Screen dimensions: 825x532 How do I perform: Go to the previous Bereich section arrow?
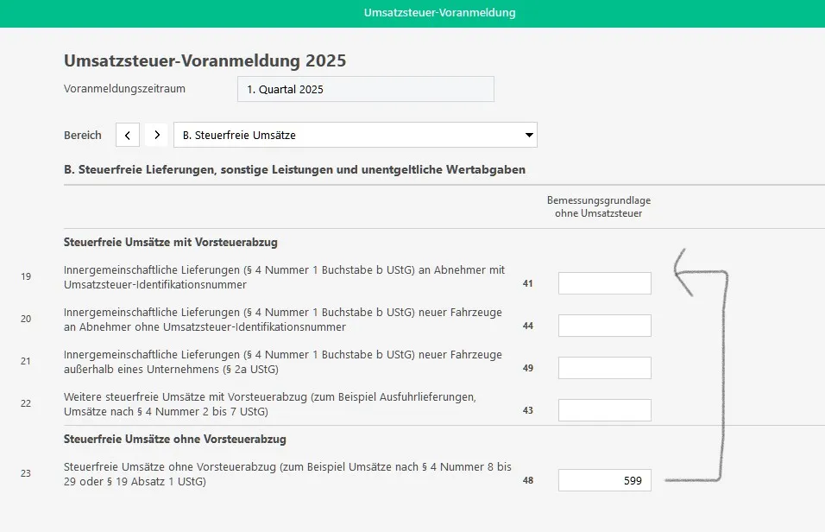tap(128, 135)
